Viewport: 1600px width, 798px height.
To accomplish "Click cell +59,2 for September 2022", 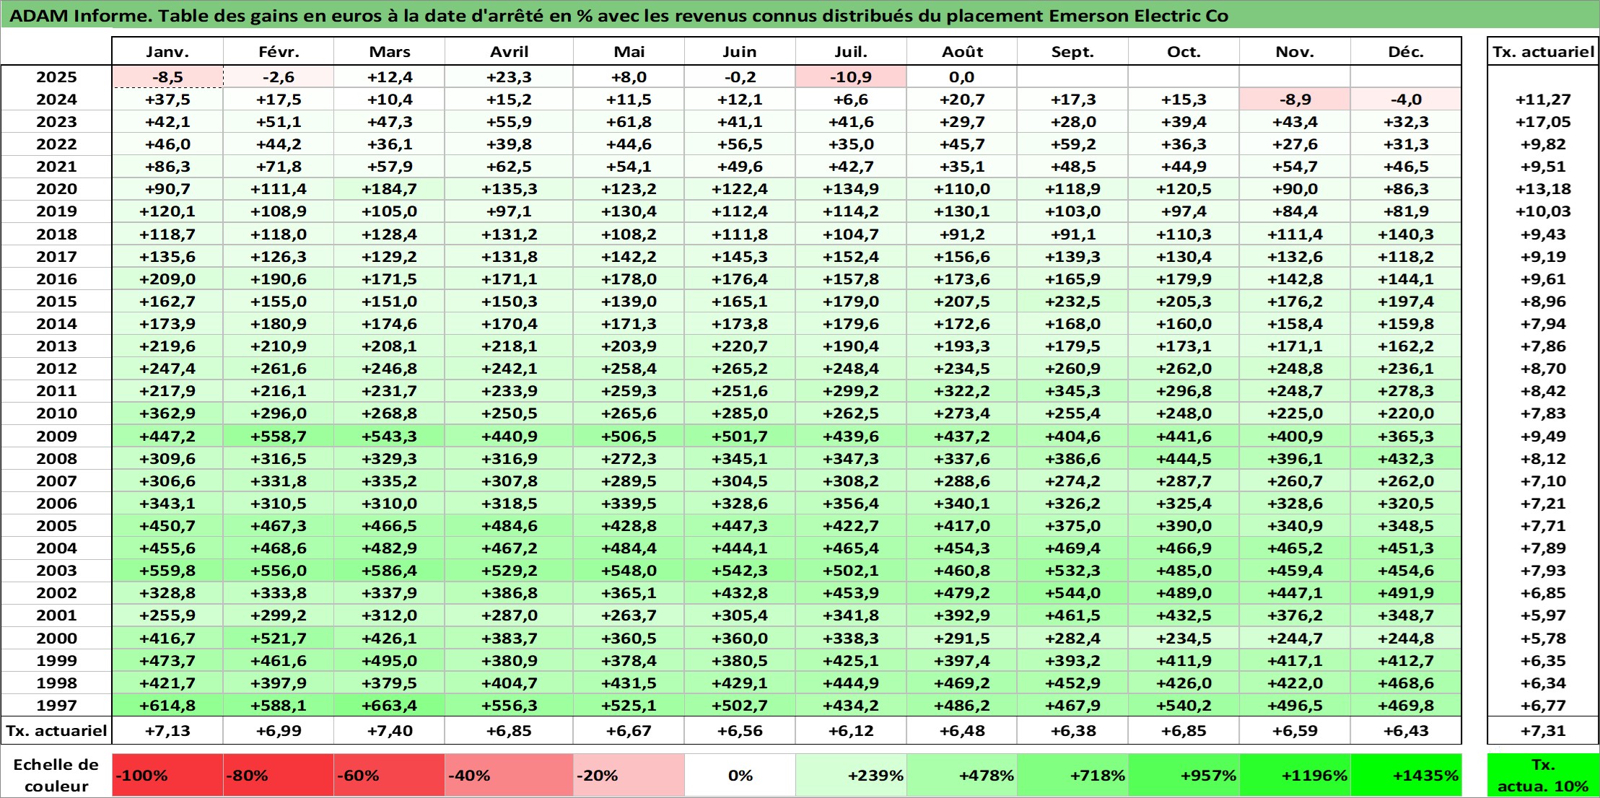I will point(1072,144).
